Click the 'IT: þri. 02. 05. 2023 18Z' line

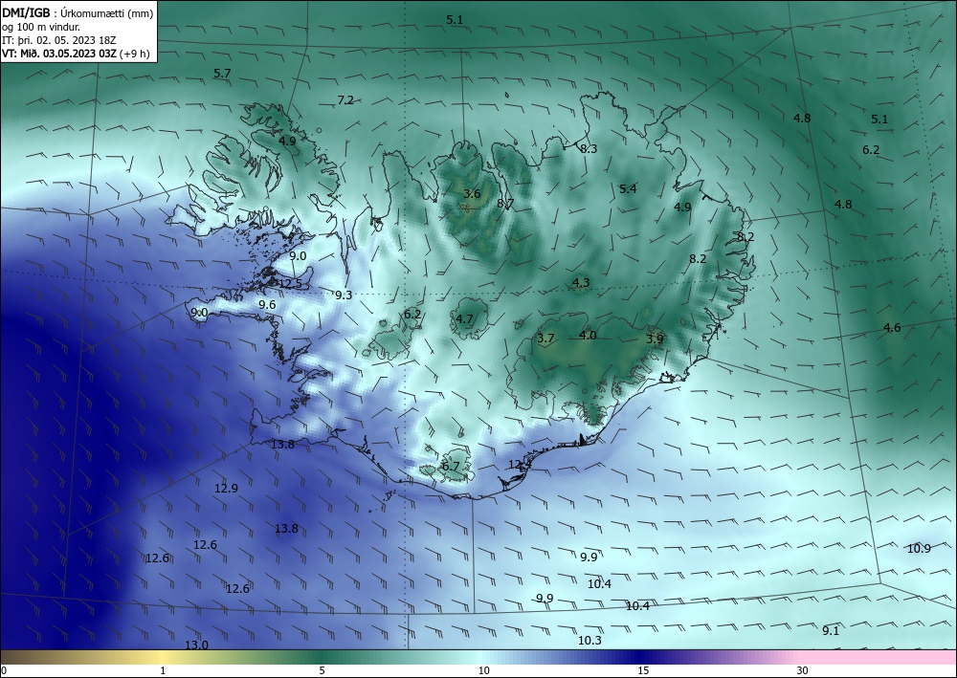coord(59,40)
